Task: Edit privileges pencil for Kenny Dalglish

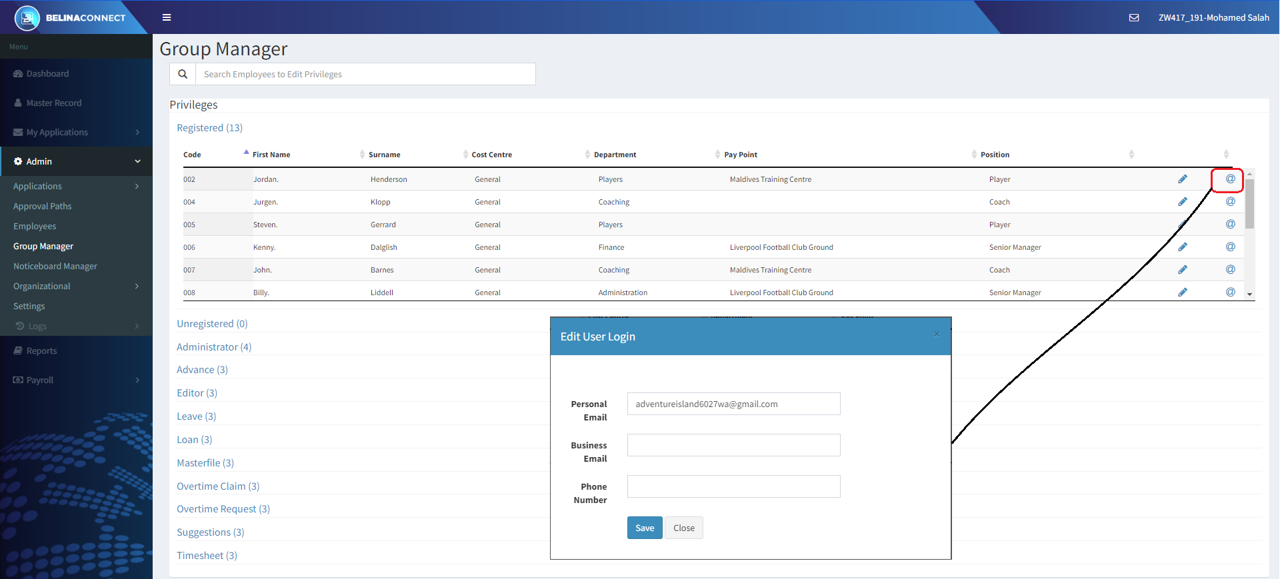Action: pyautogui.click(x=1182, y=247)
